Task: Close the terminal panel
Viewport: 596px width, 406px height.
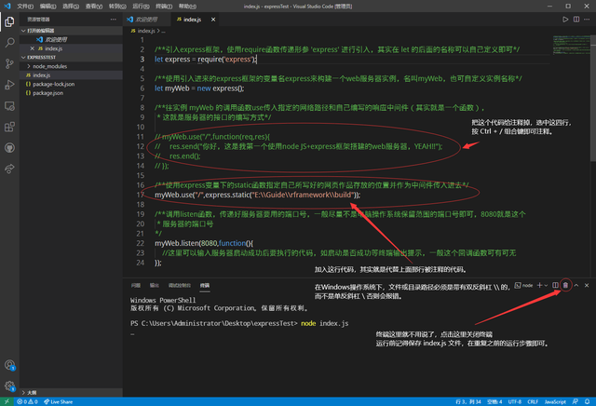Action: [587, 285]
